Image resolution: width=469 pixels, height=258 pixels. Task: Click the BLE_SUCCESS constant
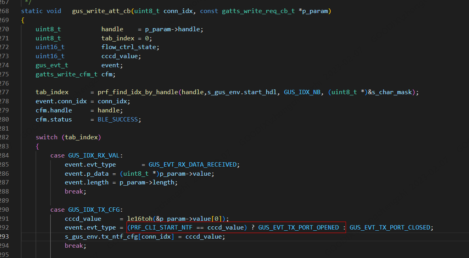[x=119, y=120]
